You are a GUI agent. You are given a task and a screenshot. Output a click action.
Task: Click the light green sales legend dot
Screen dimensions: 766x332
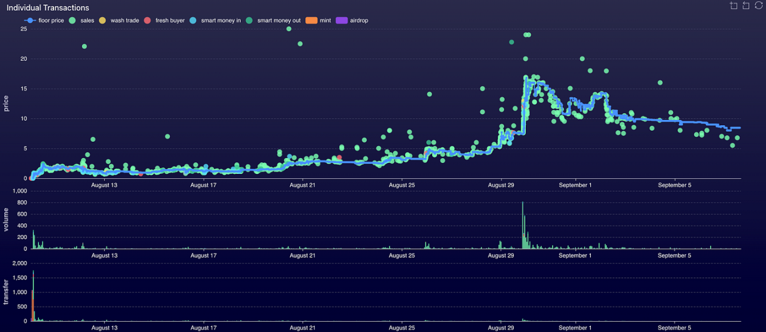[72, 20]
